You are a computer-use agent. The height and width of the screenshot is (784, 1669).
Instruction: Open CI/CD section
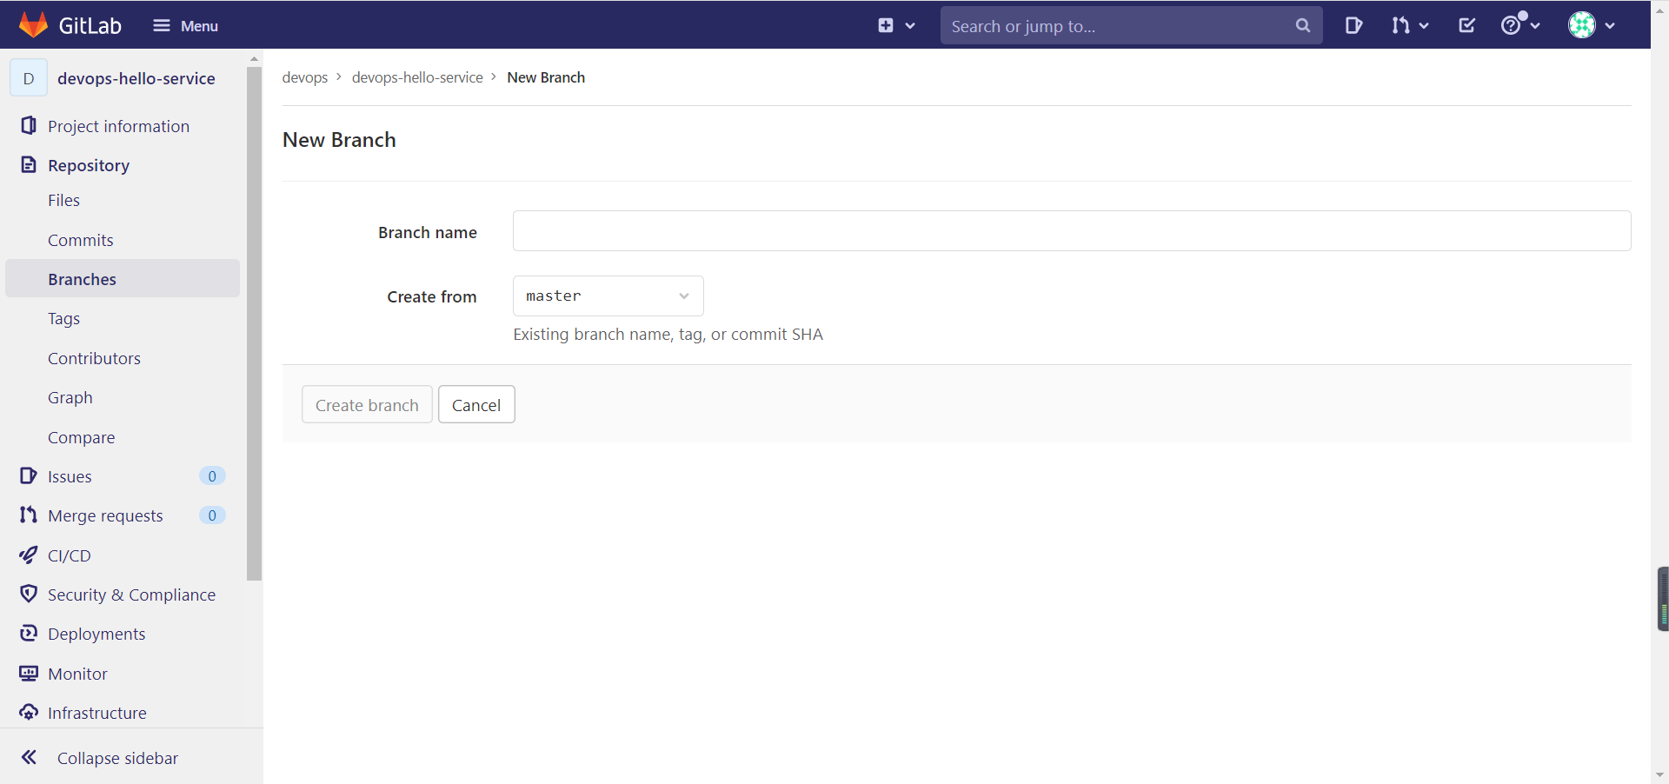(69, 555)
